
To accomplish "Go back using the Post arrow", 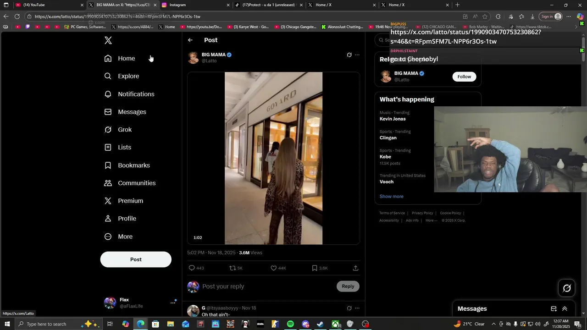I will tap(190, 40).
